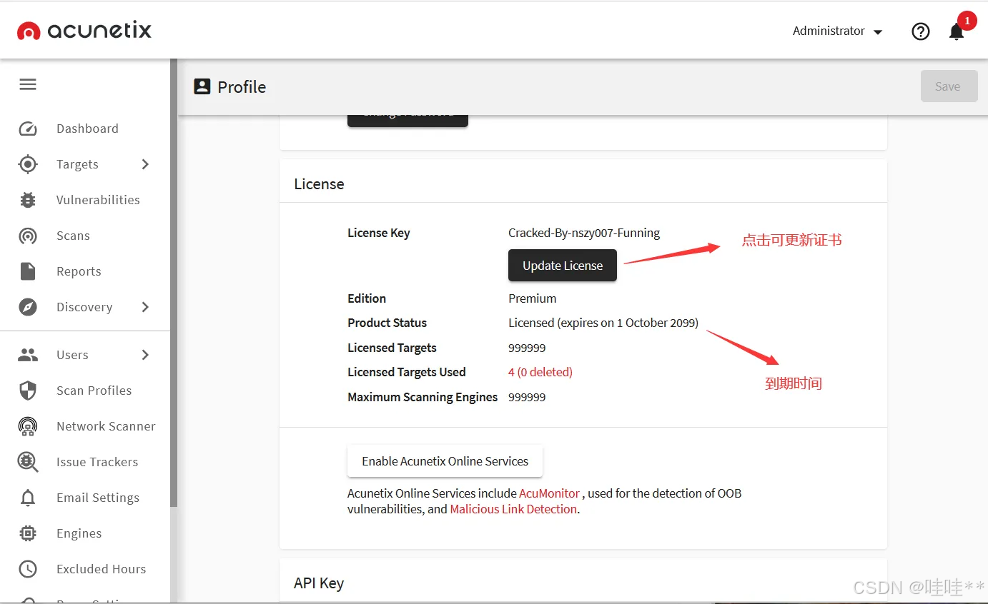
Task: Click the Reports document icon
Action: tap(28, 271)
